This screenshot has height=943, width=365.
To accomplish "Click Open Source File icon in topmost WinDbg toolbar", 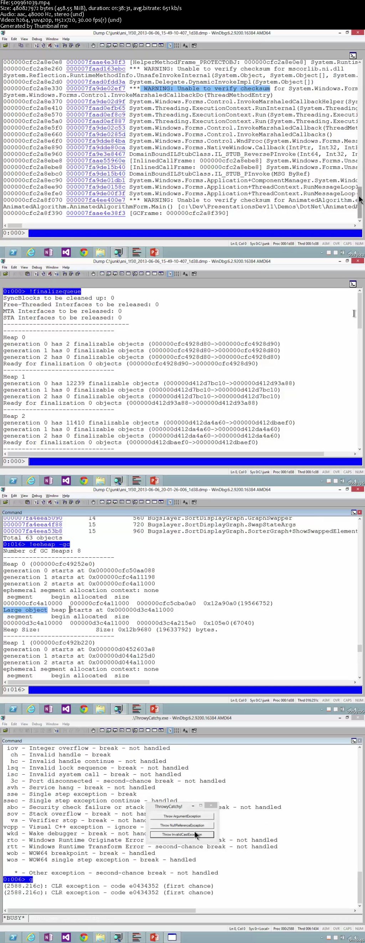I will tap(5, 45).
